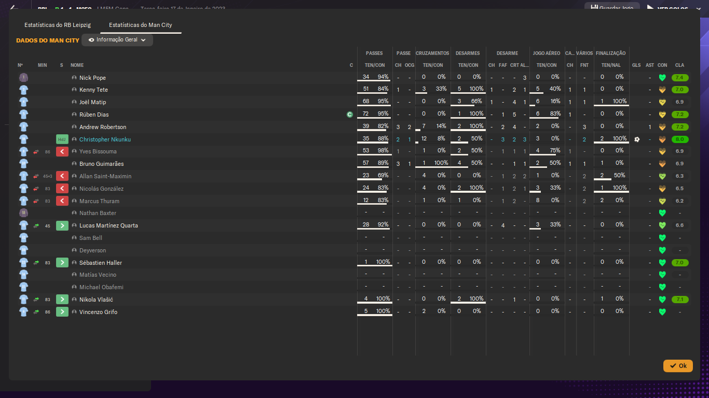Click the goal ball icon in Nkunku's row
Screen dimensions: 709x398
click(637, 139)
